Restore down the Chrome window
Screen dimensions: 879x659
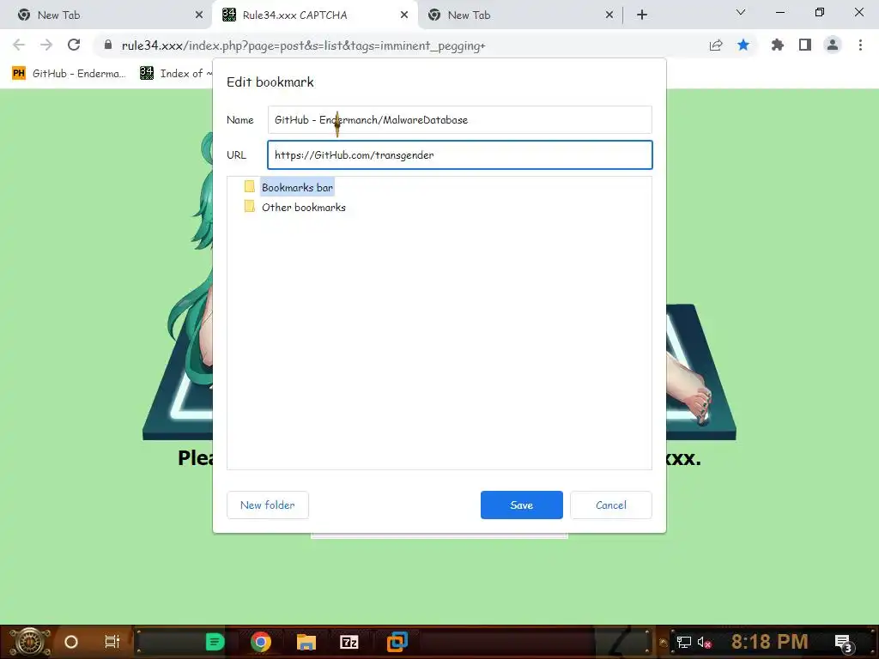pyautogui.click(x=820, y=12)
